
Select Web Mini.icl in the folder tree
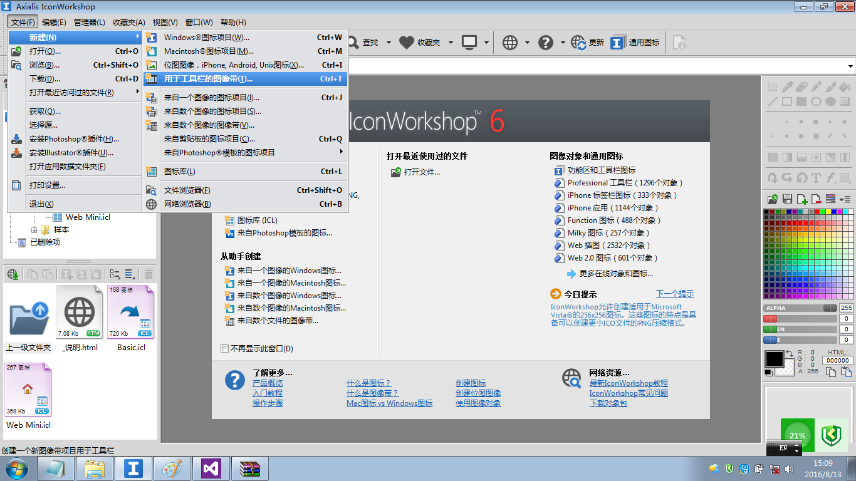[x=88, y=217]
